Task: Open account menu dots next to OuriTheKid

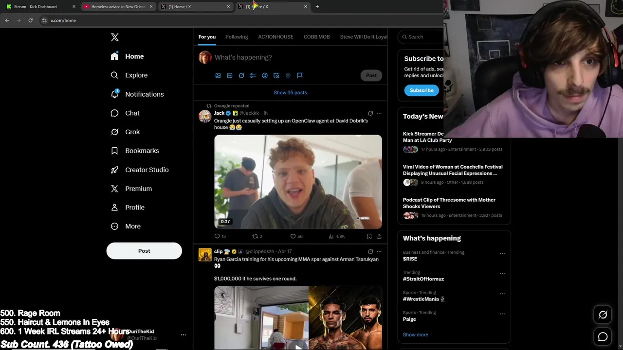Action: [x=183, y=335]
